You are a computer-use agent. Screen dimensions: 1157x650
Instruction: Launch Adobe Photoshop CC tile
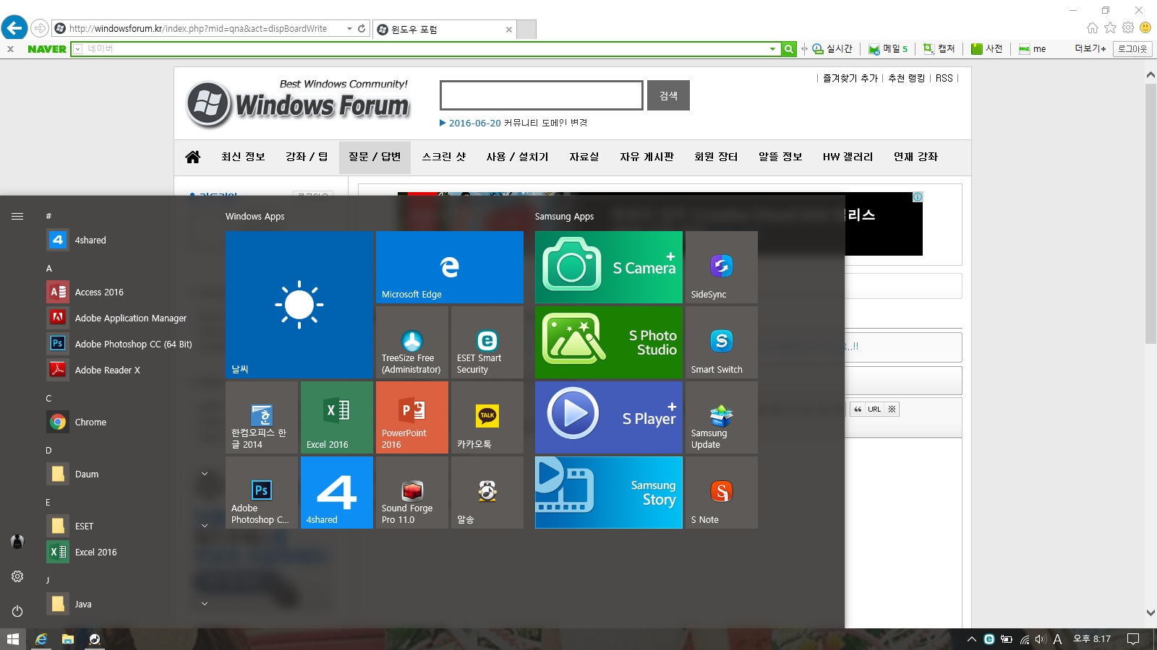[x=261, y=493]
